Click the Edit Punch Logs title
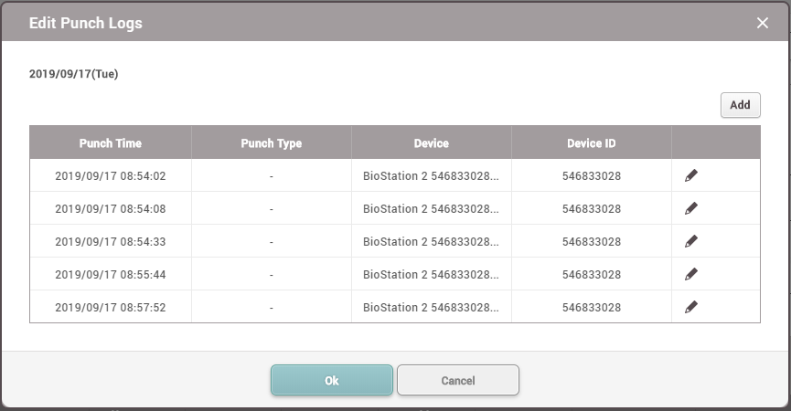This screenshot has height=411, width=791. tap(86, 23)
